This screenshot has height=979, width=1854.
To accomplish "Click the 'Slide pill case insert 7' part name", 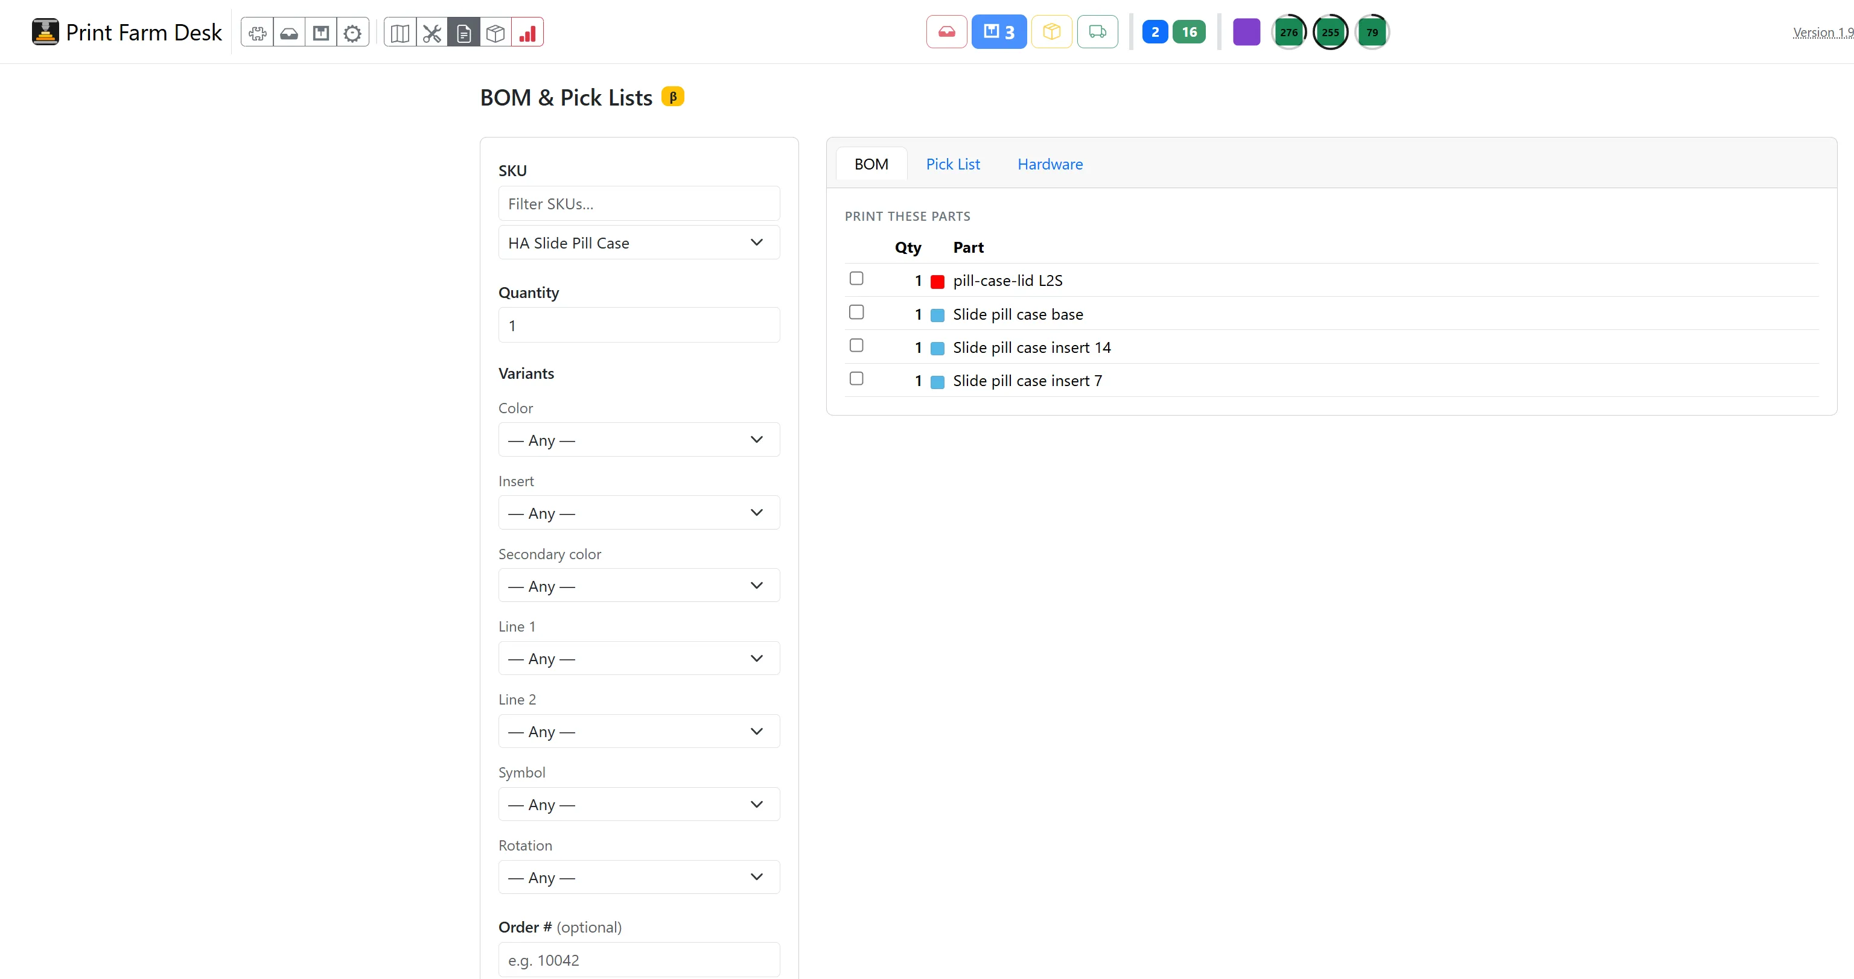I will (1027, 381).
